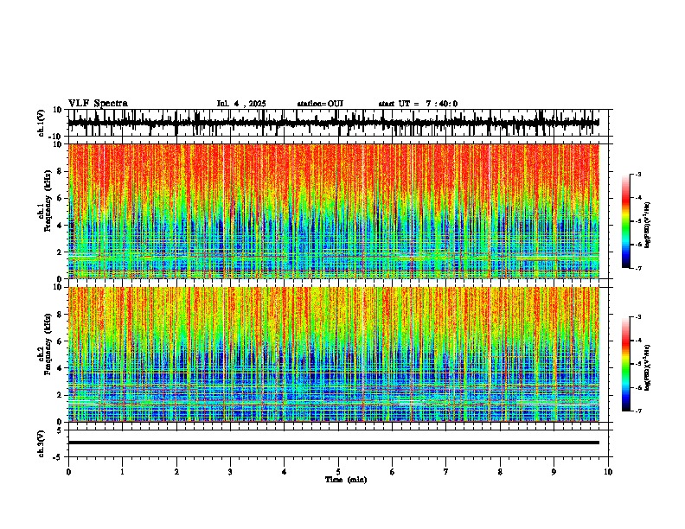
Task: Click the "-4" tick on upper colorbar
Action: click(x=637, y=198)
